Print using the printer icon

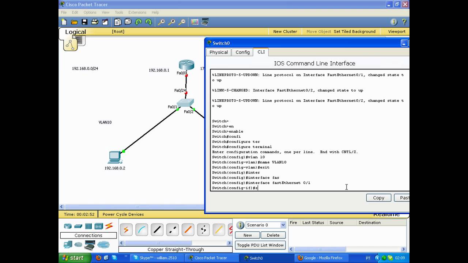coord(95,22)
